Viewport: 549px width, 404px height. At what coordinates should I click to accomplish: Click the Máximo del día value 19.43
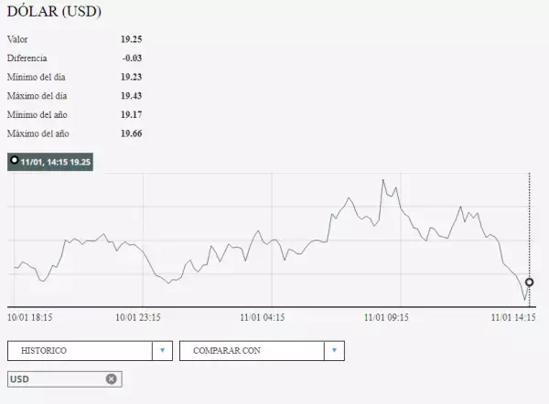pos(132,96)
